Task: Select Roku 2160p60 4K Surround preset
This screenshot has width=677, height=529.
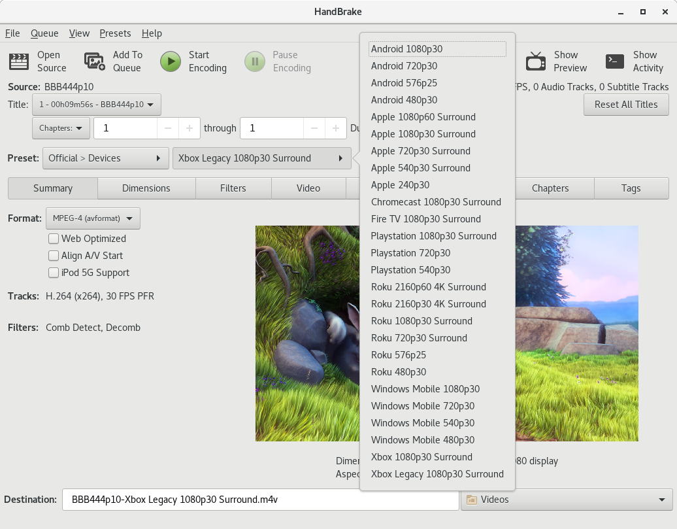Action: [x=437, y=287]
